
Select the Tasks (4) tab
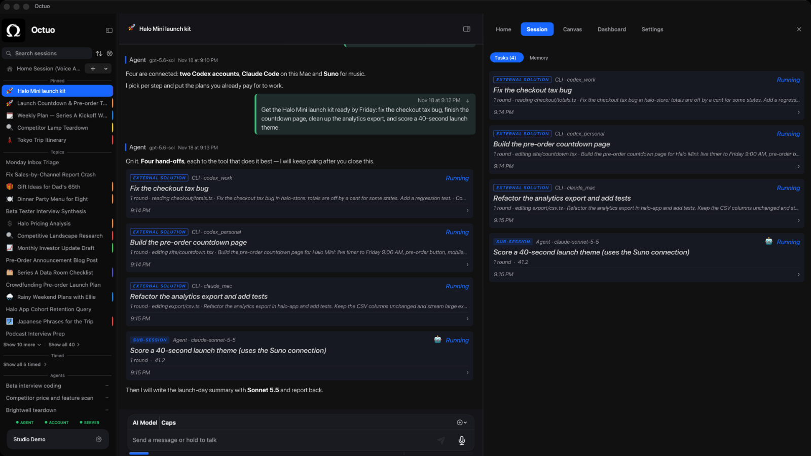click(x=505, y=58)
